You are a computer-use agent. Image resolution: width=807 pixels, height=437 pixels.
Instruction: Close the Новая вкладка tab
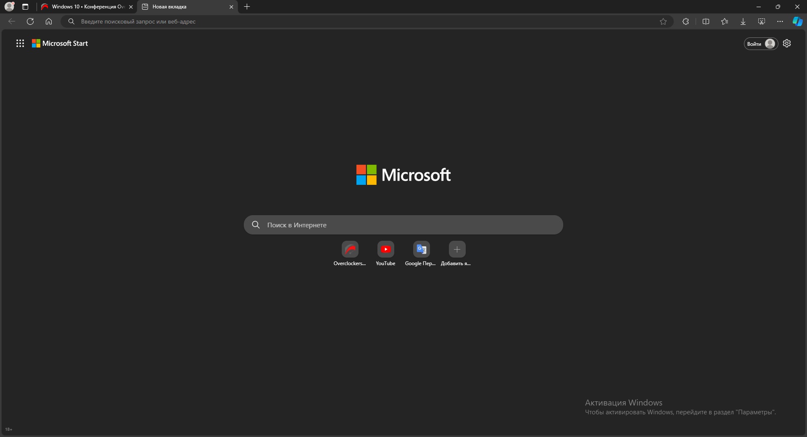click(x=231, y=7)
